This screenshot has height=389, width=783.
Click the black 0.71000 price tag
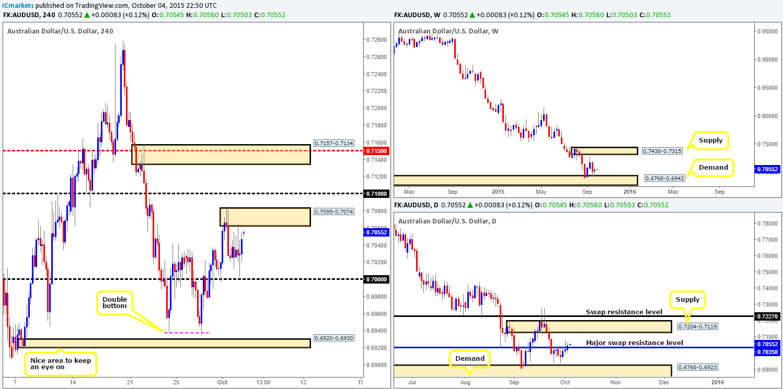coord(376,193)
